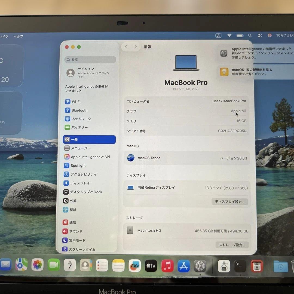Open スクリーンタイム settings
294x294 pixels.
coord(82,249)
